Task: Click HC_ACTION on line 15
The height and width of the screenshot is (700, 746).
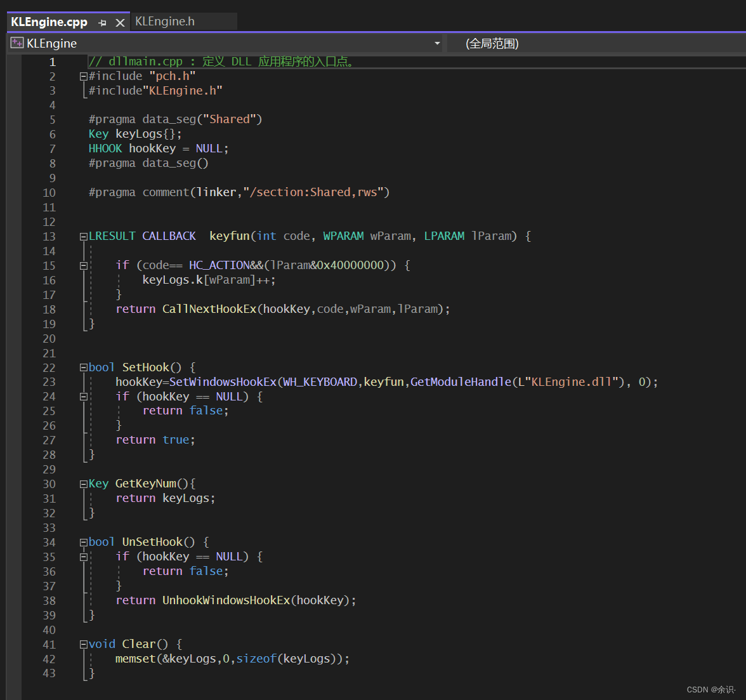Action: 219,265
